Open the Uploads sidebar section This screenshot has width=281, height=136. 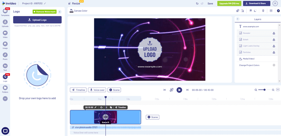pos(5,23)
